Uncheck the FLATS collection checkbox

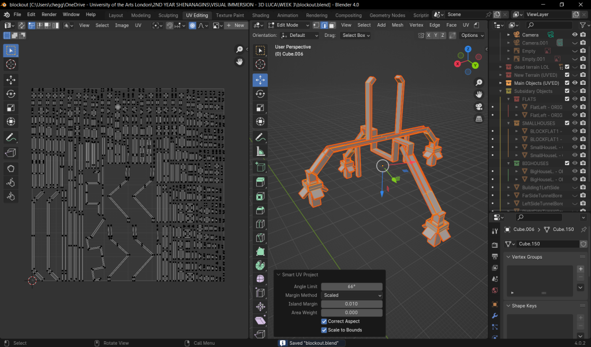(567, 99)
